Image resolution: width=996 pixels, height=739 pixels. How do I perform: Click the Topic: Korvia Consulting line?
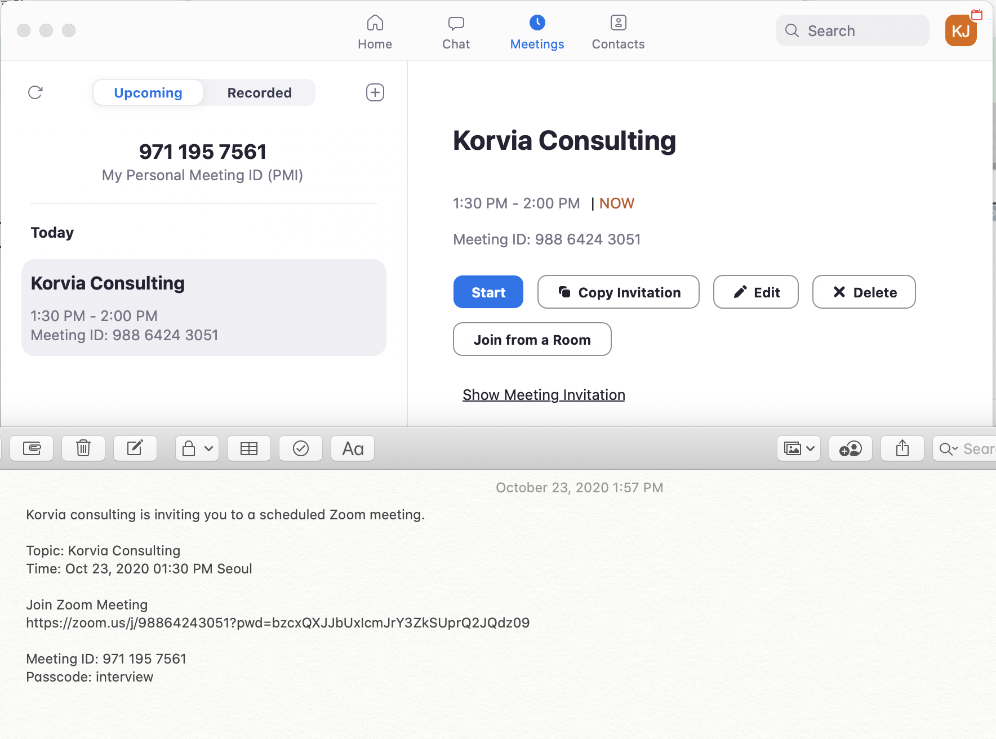pyautogui.click(x=103, y=550)
